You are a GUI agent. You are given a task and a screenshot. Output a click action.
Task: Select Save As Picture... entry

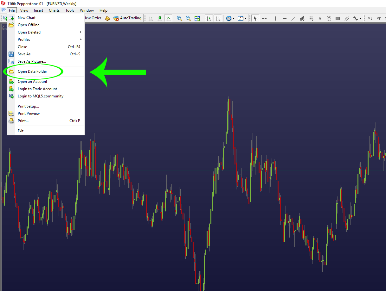coord(46,61)
